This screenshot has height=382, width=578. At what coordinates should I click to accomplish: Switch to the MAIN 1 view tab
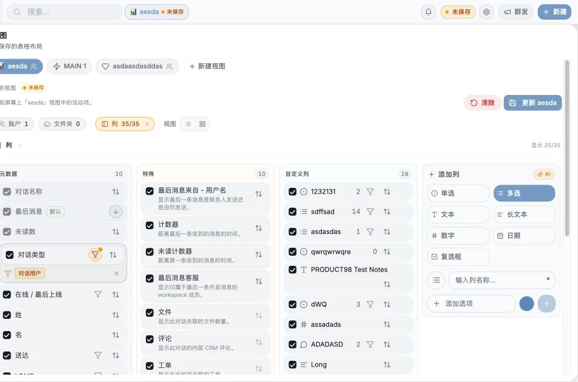click(69, 66)
